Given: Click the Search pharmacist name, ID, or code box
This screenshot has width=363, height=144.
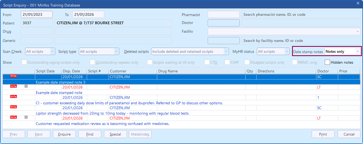Looking at the screenshot, I should (301, 14).
